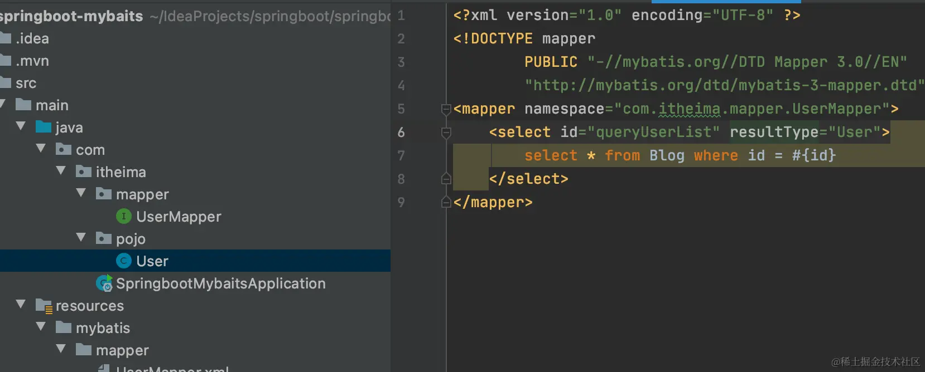This screenshot has width=925, height=372.
Task: Collapse the resources folder arrow
Action: click(x=21, y=305)
